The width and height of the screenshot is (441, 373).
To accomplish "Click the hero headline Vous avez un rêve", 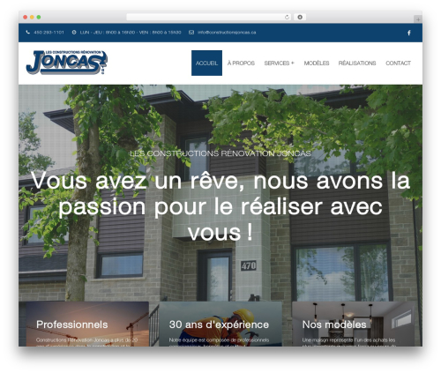I will 220,206.
